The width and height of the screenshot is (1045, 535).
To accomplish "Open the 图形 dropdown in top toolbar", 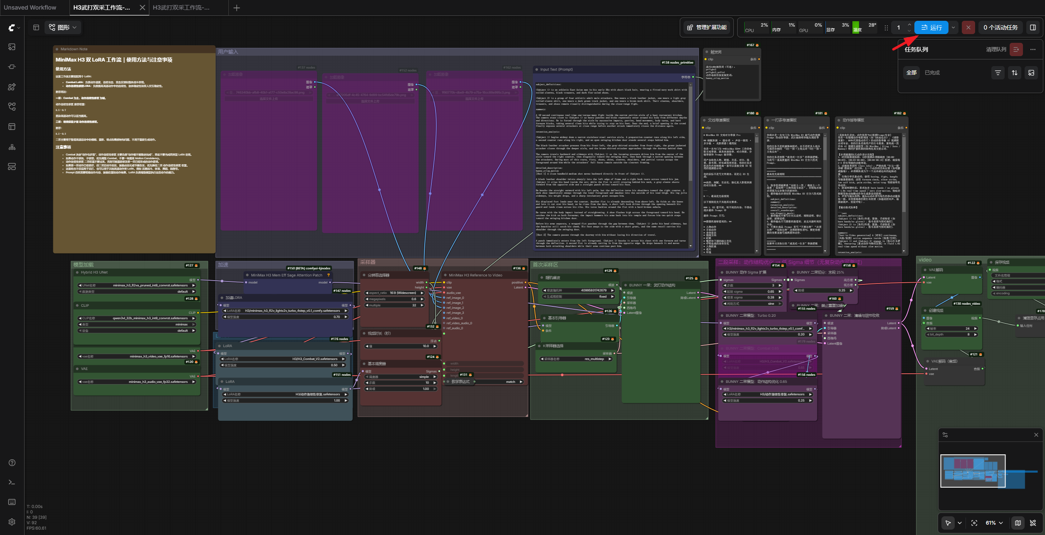I will point(63,27).
